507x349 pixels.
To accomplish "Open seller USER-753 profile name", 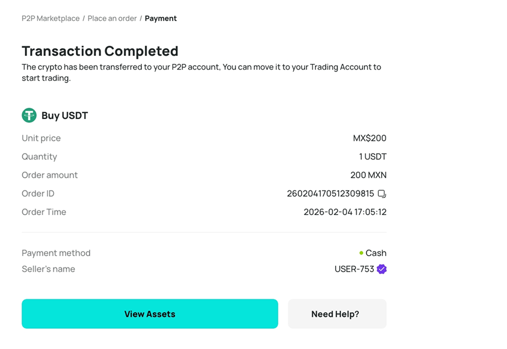I will tap(354, 269).
